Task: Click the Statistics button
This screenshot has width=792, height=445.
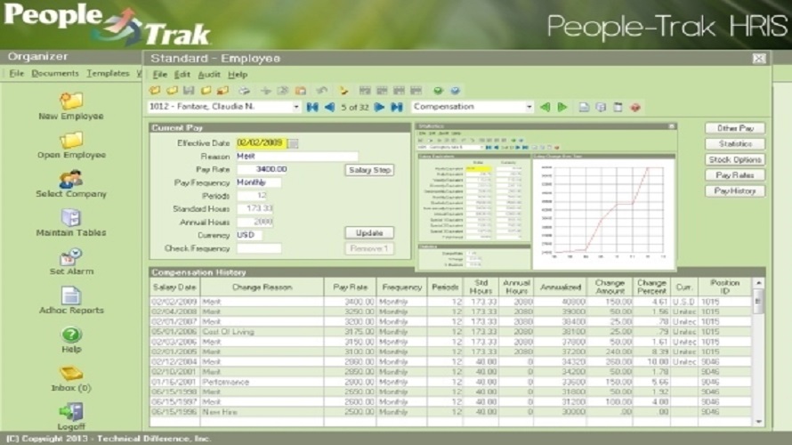Action: tap(735, 144)
